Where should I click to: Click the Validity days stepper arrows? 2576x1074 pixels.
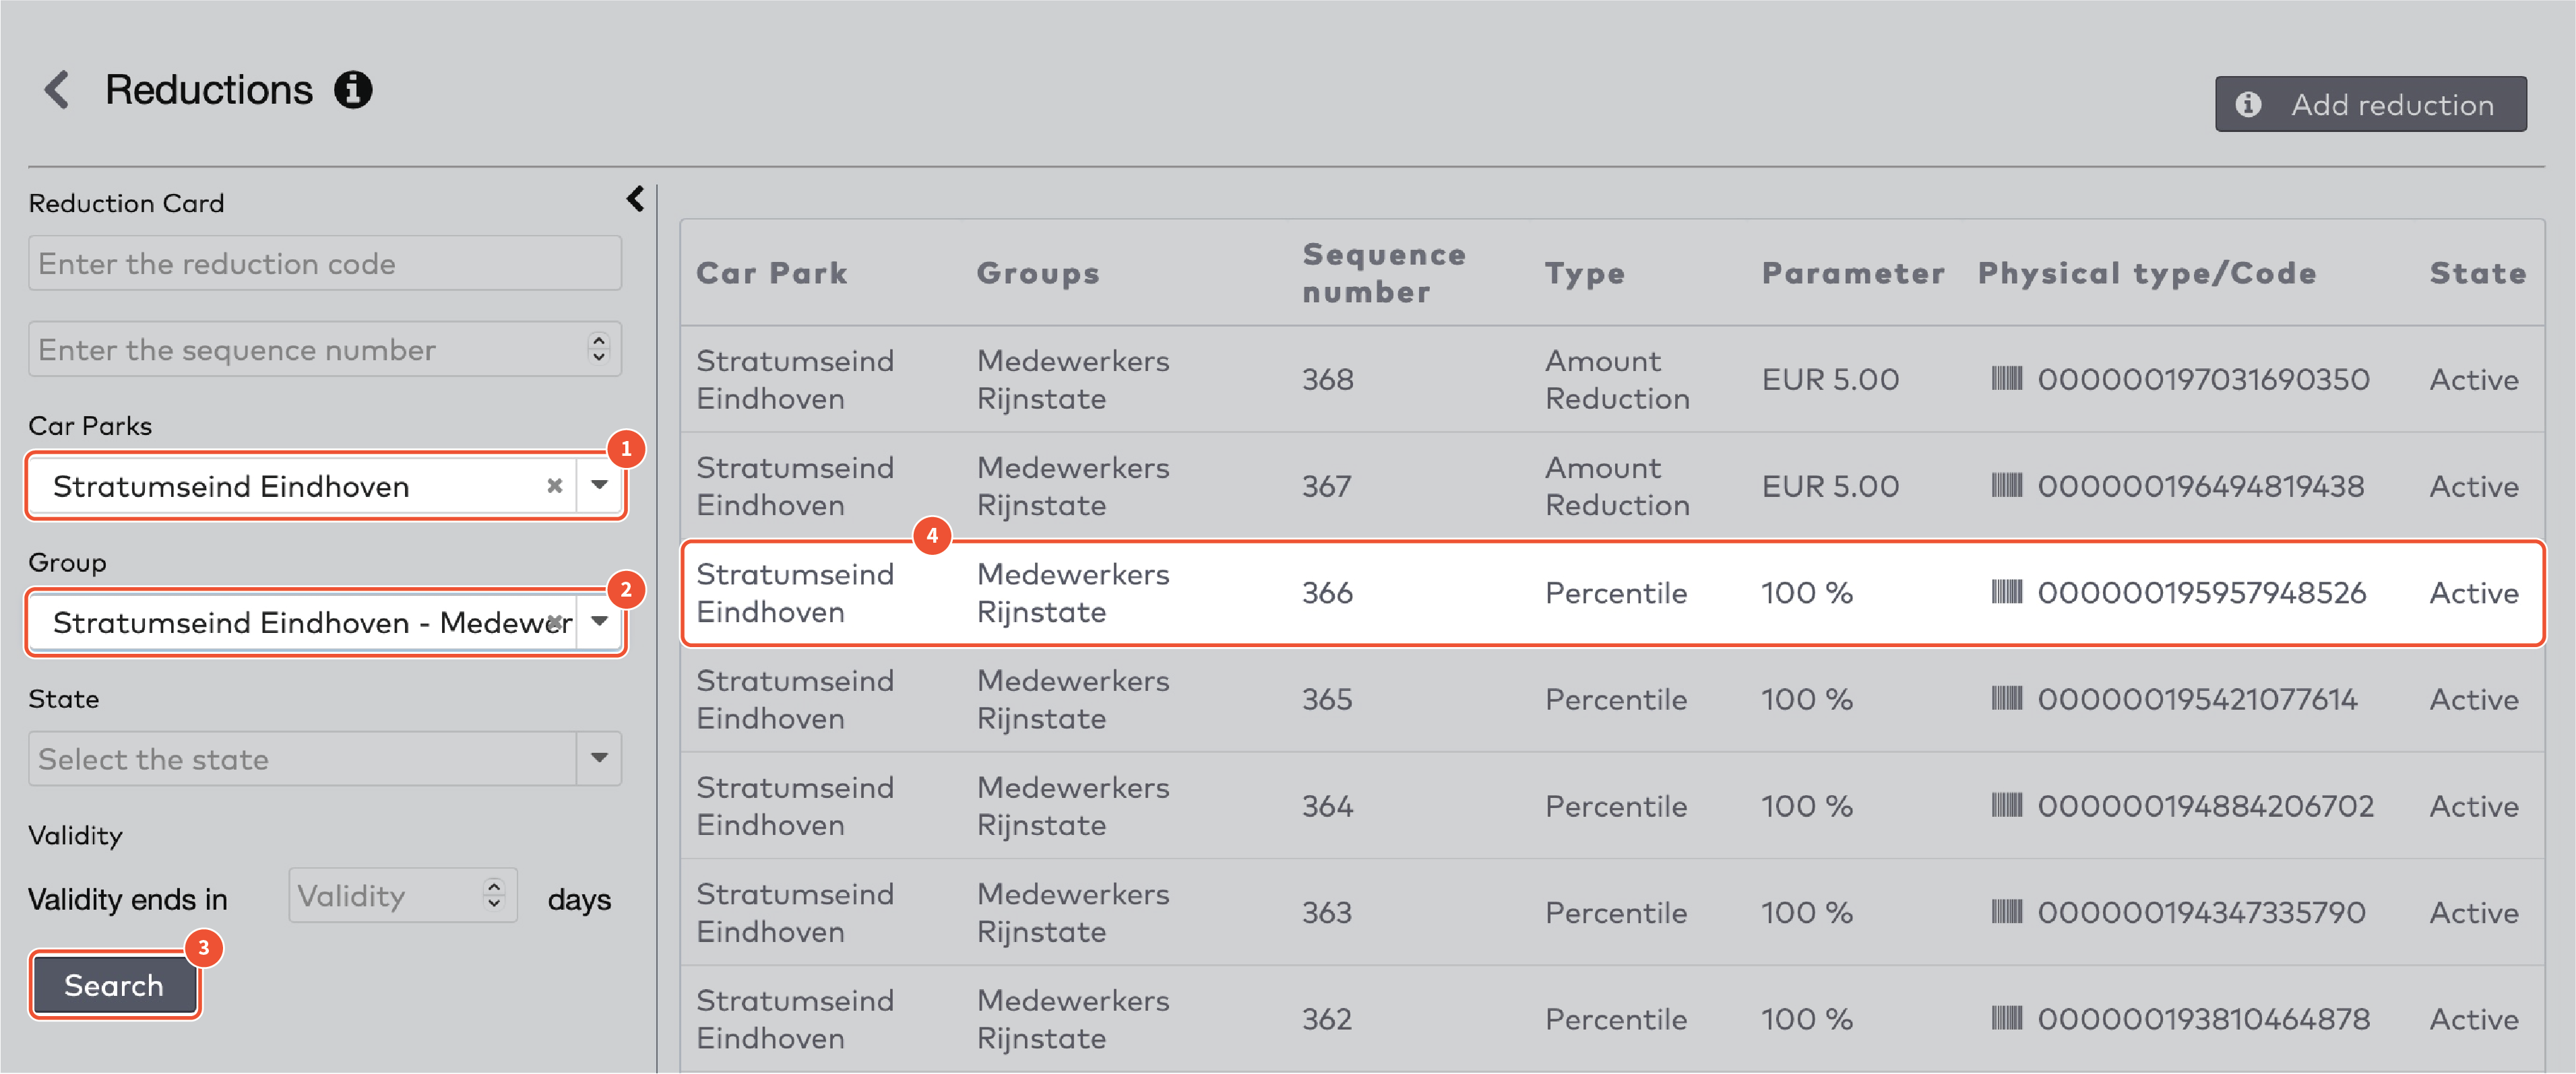point(494,895)
